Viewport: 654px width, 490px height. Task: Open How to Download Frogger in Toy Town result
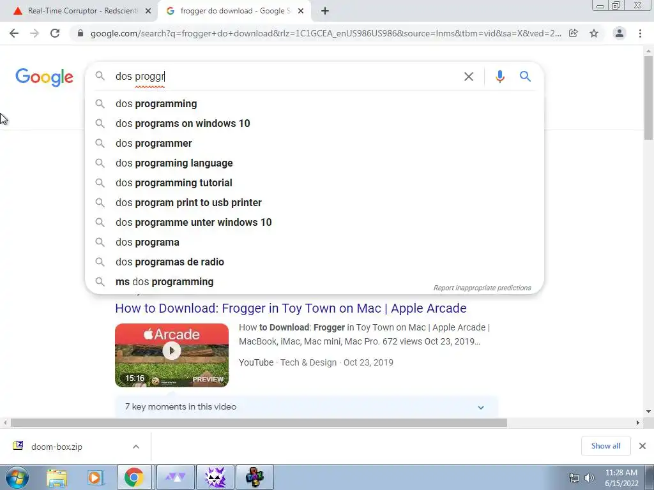[291, 308]
